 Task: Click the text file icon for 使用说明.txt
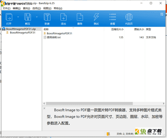point(45,37)
